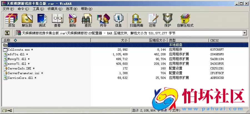Click the disk and key status bar icon
Screen dimensions: 250x114
7,110
